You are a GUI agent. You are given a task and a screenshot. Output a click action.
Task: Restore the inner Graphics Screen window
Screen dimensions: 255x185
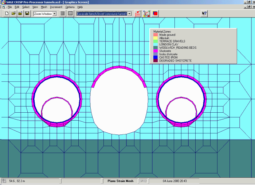[249, 7]
